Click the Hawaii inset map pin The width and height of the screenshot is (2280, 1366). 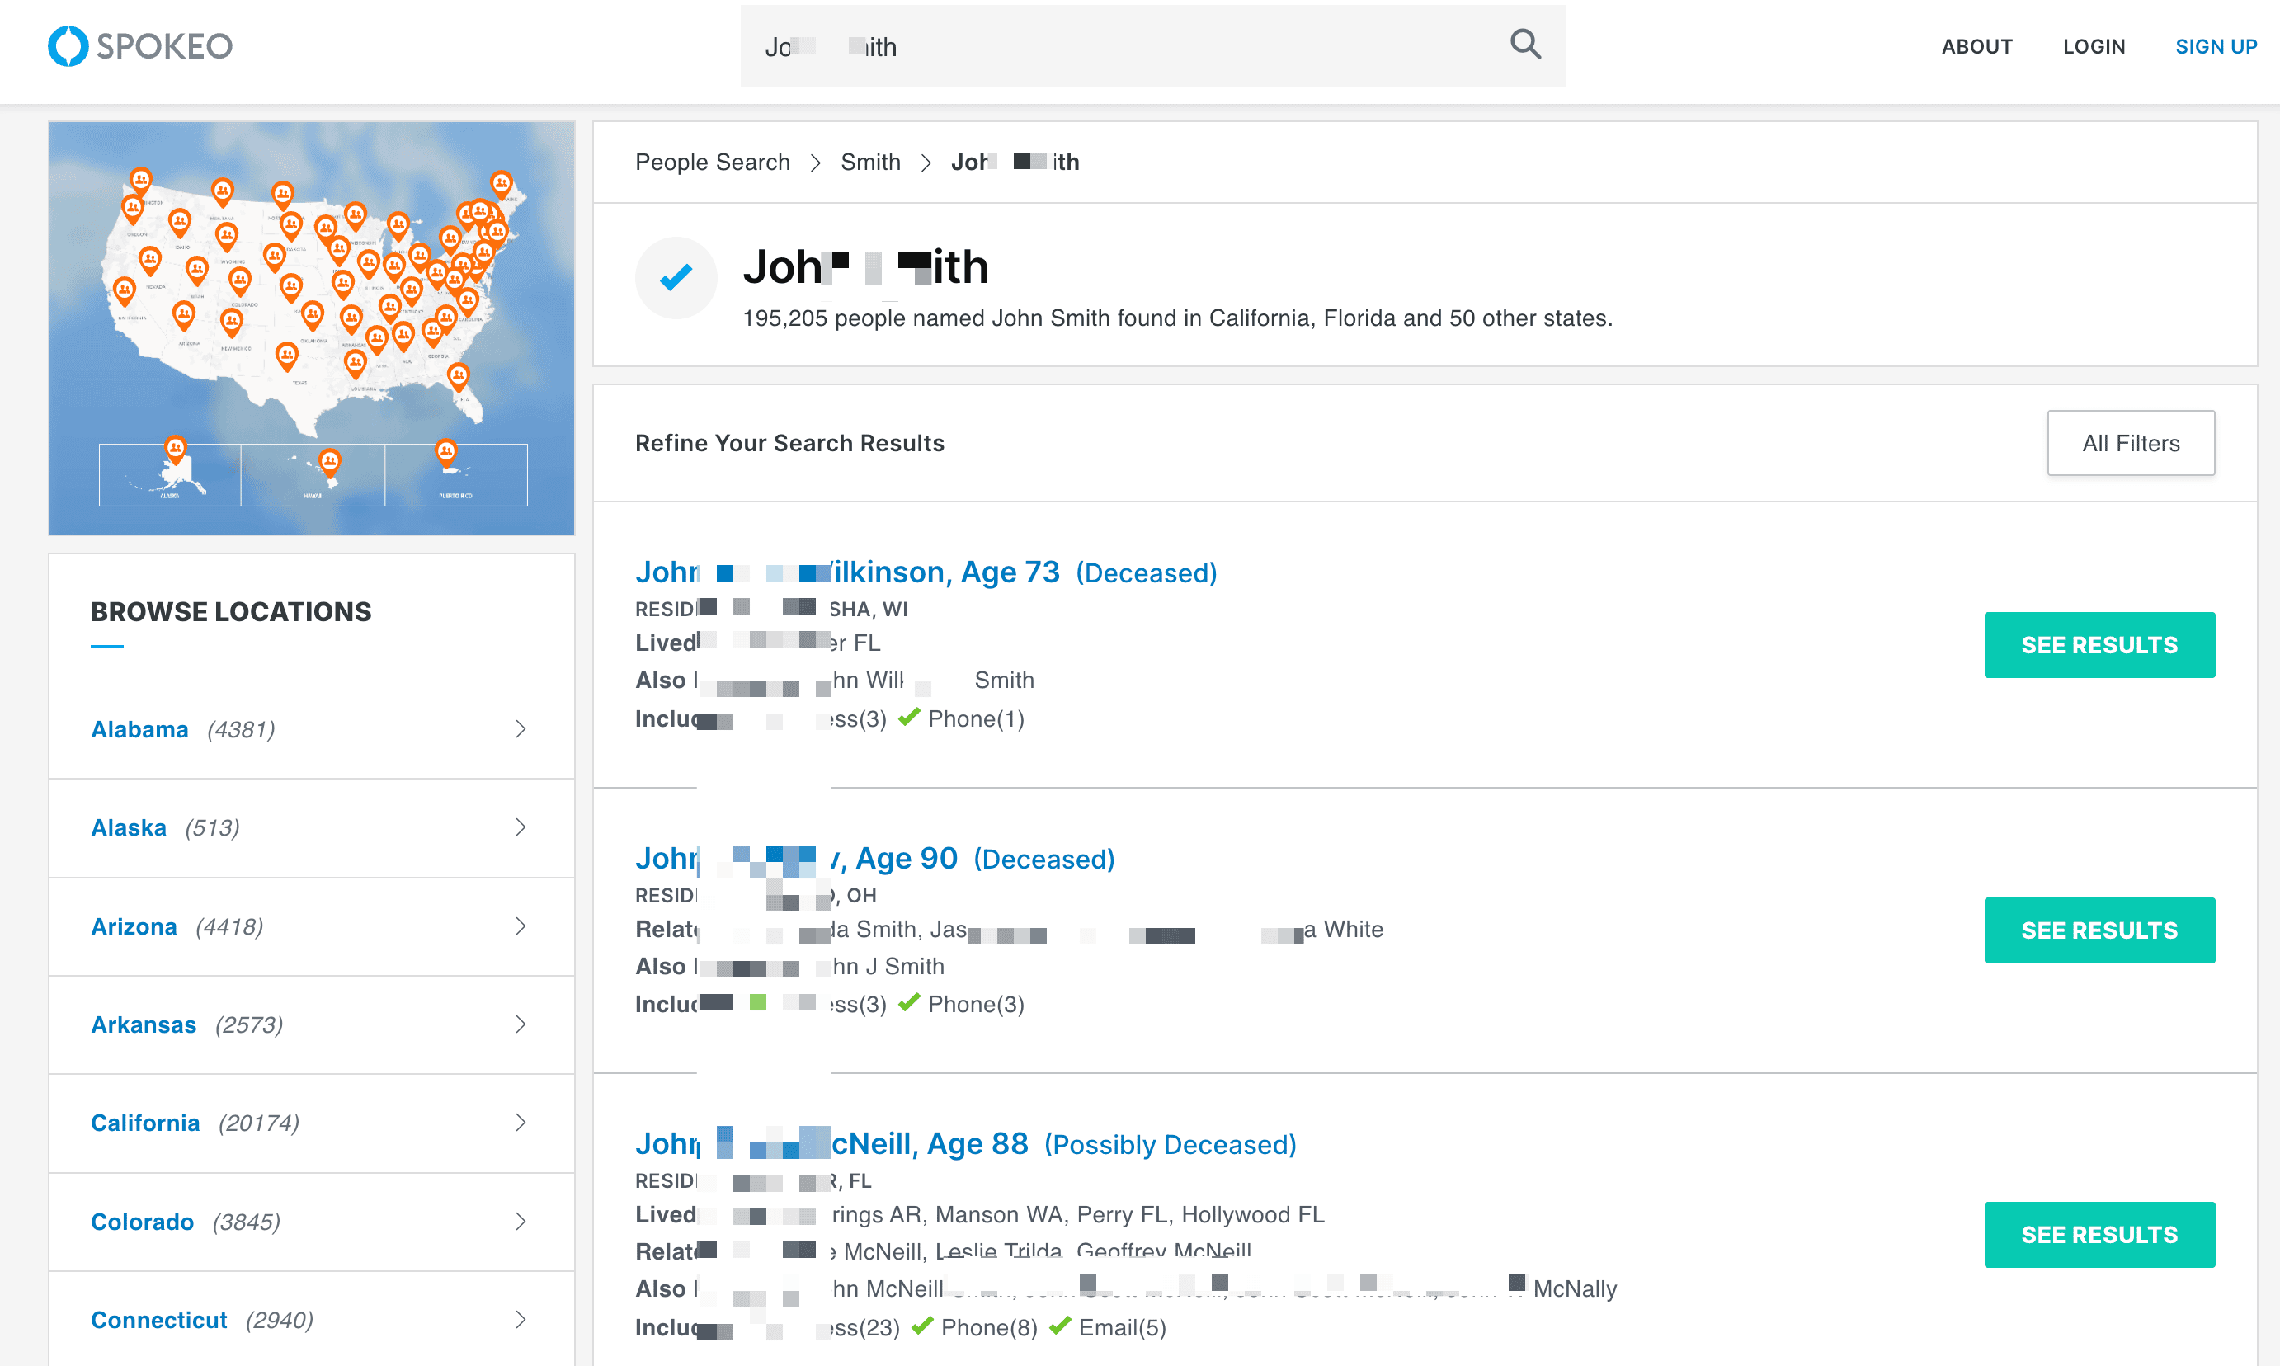point(329,461)
